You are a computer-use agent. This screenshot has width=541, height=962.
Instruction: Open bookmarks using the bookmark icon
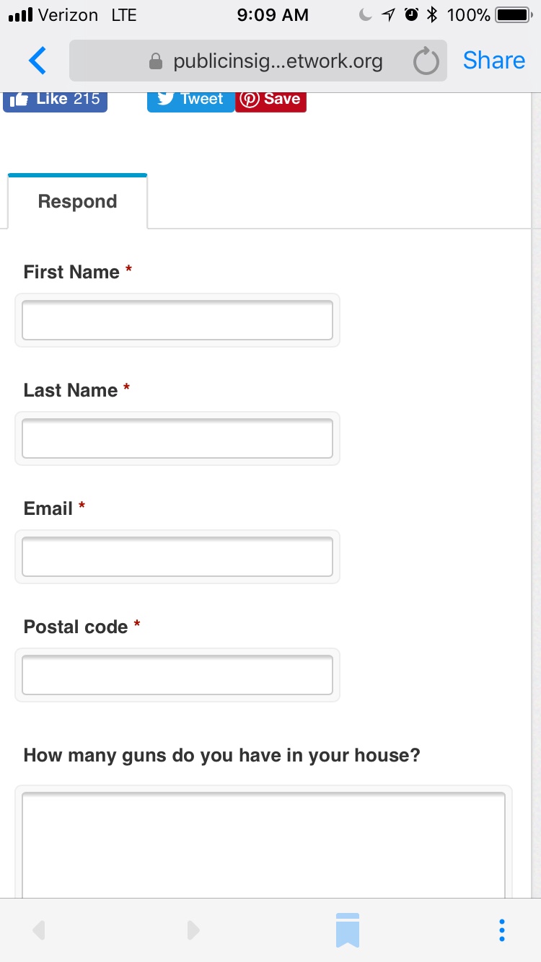(347, 930)
